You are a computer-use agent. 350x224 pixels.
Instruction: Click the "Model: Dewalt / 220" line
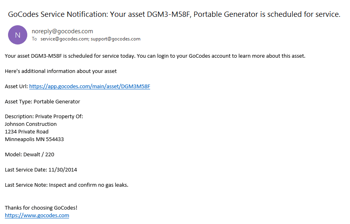pyautogui.click(x=29, y=154)
